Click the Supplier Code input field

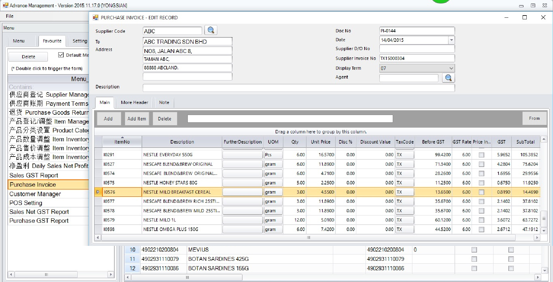tap(172, 31)
